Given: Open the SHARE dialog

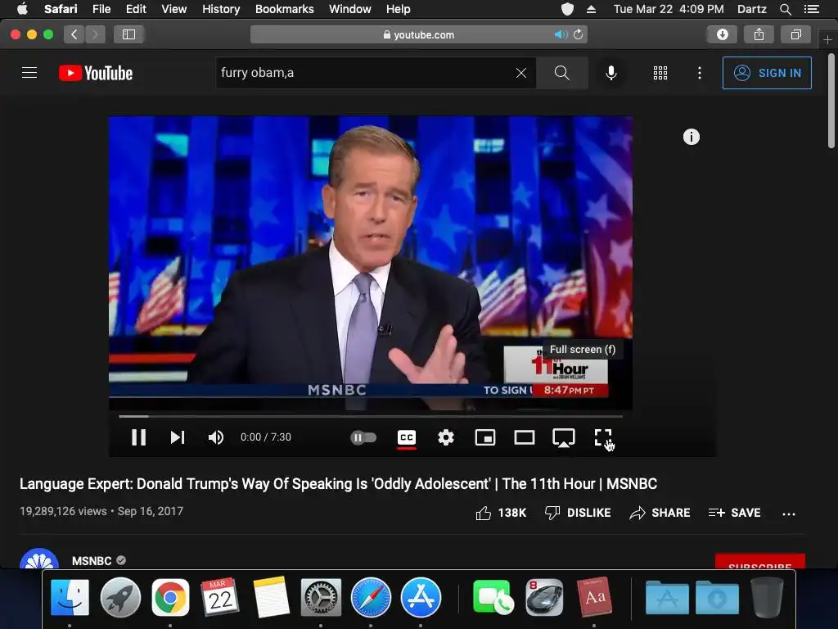Looking at the screenshot, I should [660, 513].
